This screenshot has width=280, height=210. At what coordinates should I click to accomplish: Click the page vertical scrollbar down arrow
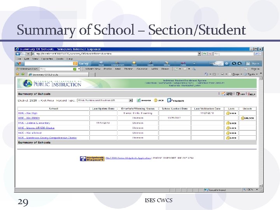pos(261,186)
